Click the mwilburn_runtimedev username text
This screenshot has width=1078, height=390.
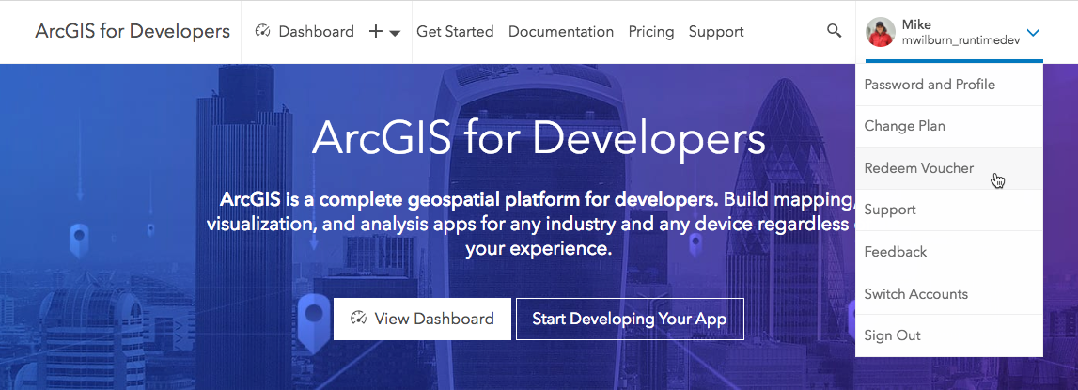(x=961, y=40)
